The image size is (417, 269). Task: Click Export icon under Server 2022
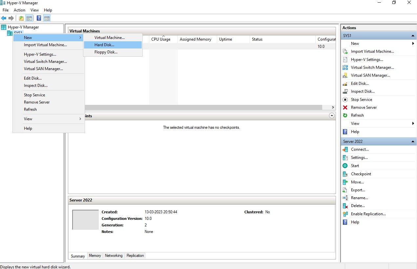tap(345, 190)
